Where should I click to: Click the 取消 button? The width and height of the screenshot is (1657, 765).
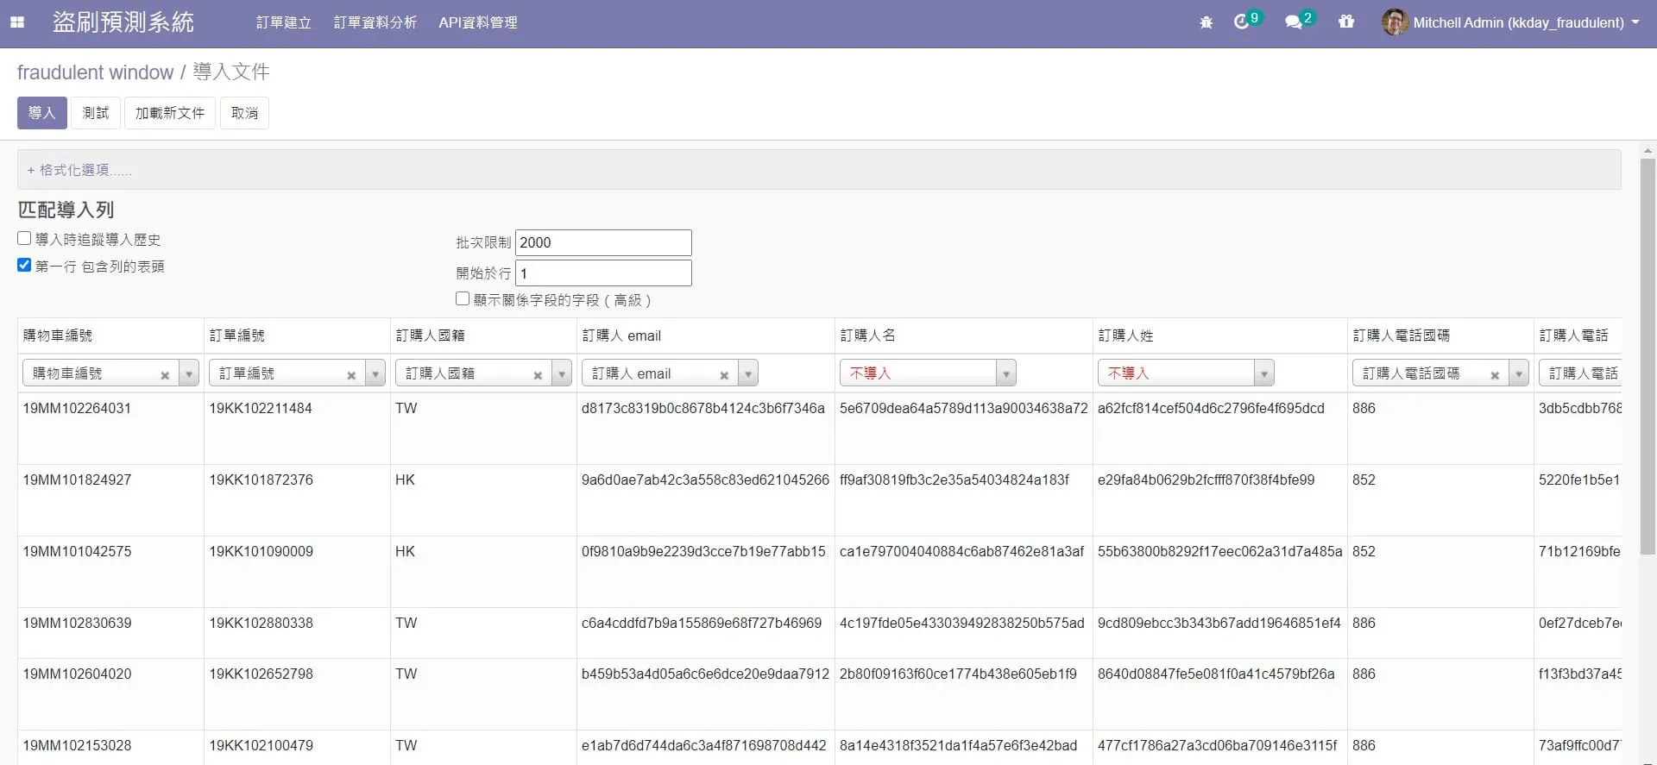[x=245, y=113]
